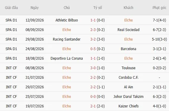Viewport: 169px width, 111px height.
Task: Select the Tỷ số column header
Action: click(x=97, y=8)
